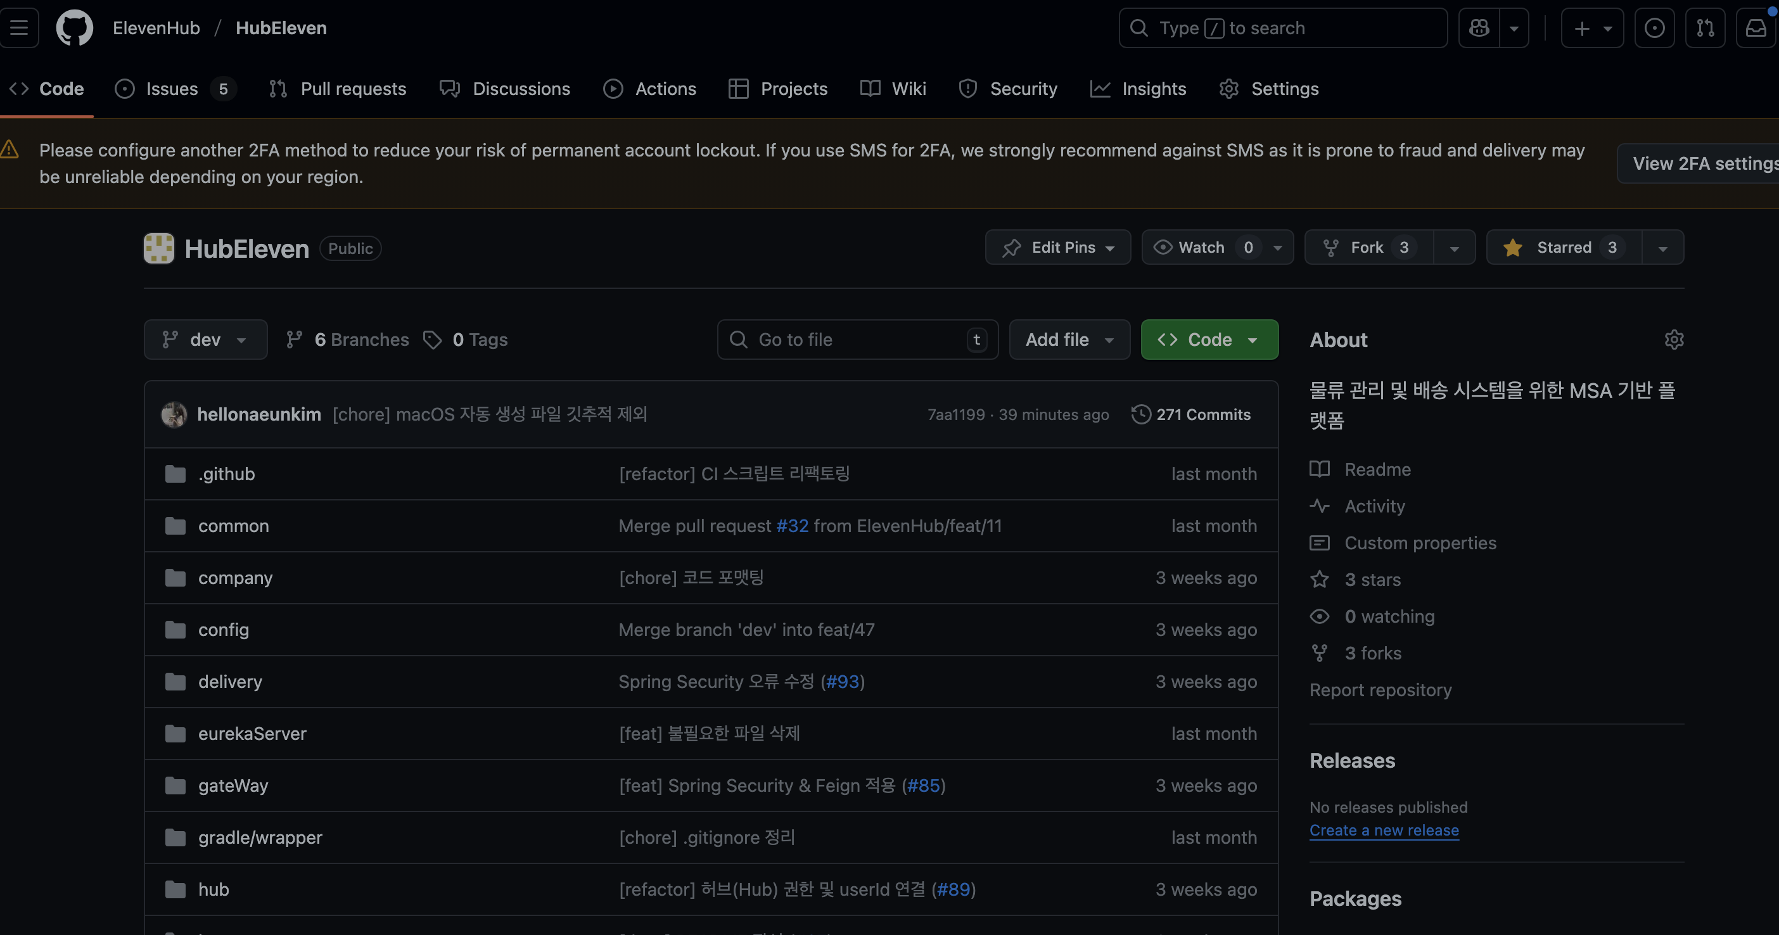This screenshot has width=1779, height=935.
Task: Click the common folder icon
Action: coord(175,526)
